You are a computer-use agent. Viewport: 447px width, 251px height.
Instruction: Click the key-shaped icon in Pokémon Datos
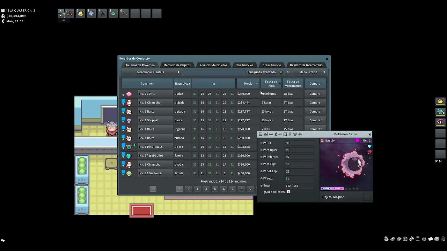coord(290,134)
